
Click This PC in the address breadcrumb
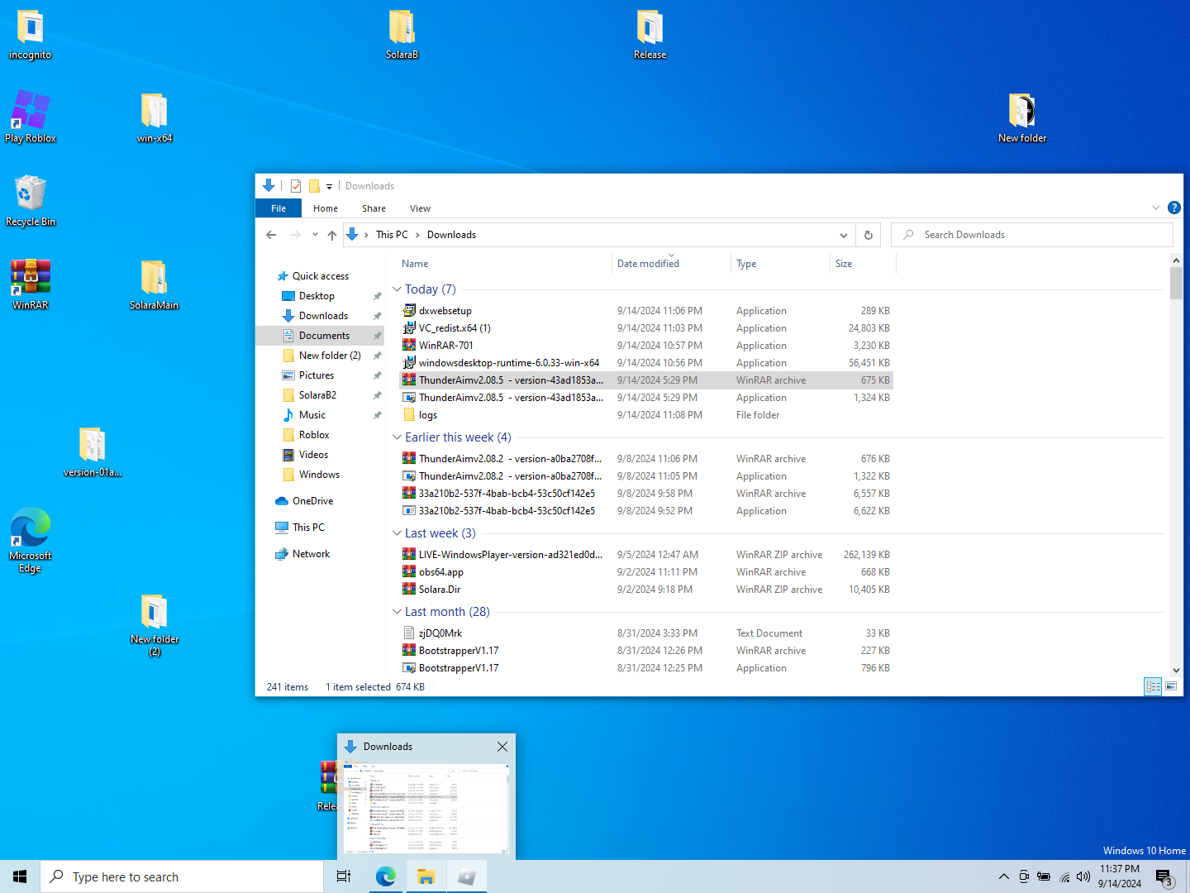pos(392,235)
